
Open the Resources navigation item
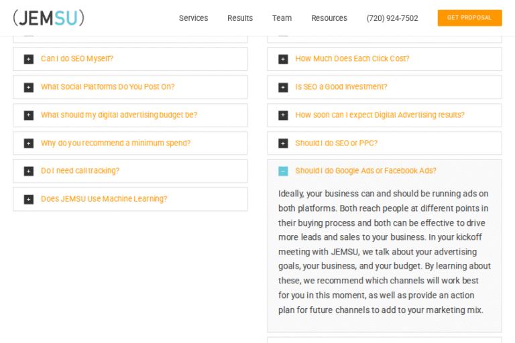tap(329, 18)
